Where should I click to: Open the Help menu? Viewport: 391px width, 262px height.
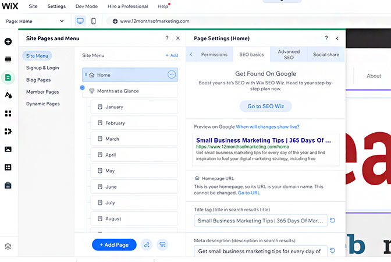[163, 6]
